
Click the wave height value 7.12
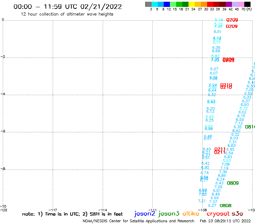point(239,123)
